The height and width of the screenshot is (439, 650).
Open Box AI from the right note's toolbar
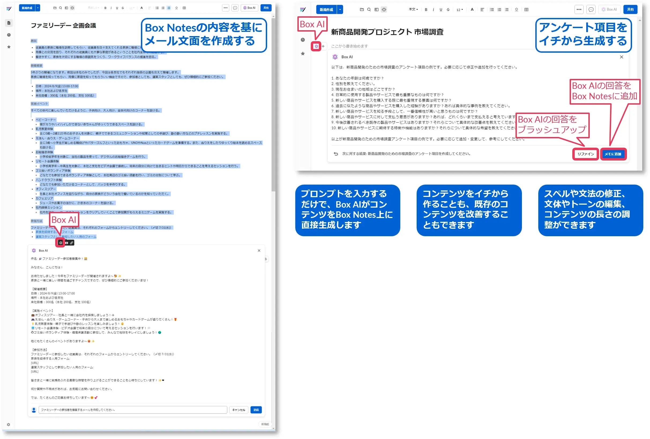click(x=610, y=9)
